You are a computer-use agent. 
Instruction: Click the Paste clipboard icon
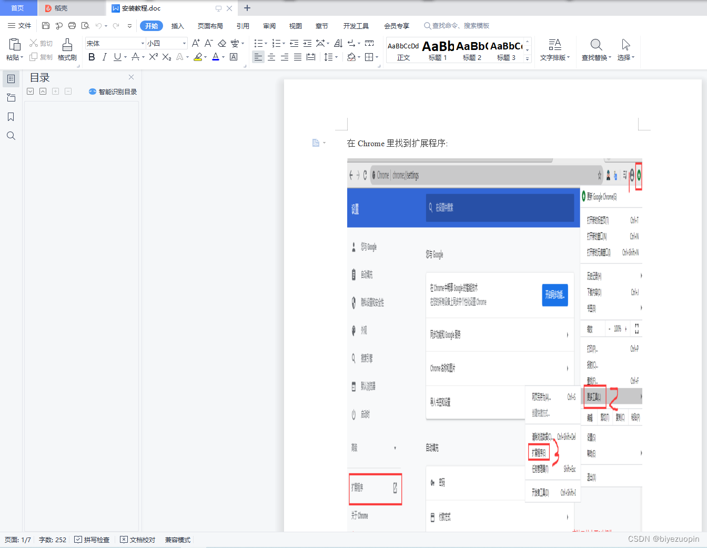tap(15, 44)
